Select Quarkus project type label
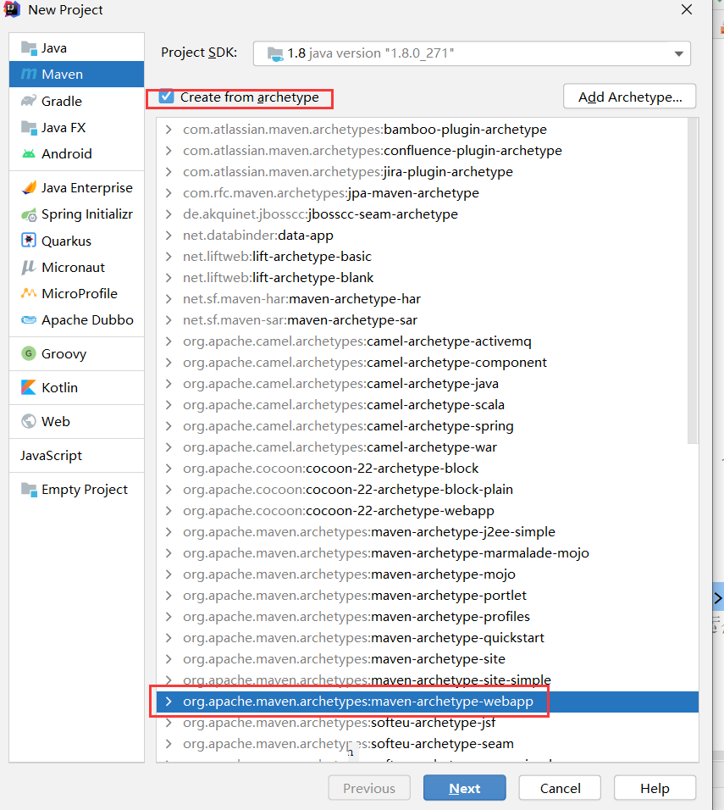Screen dimensions: 724x810 [67, 241]
